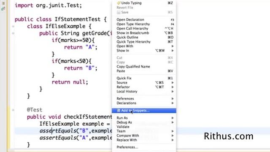
Task: Click 'return null;' line
Action: [70, 82]
